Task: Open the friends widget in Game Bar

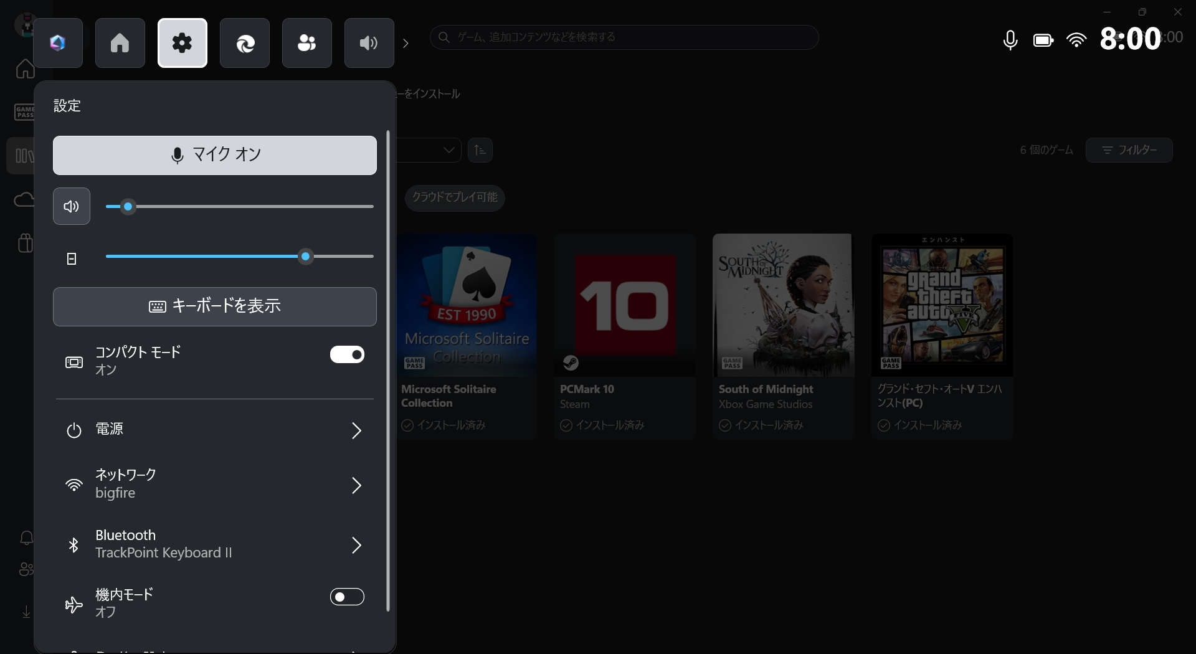Action: click(307, 43)
